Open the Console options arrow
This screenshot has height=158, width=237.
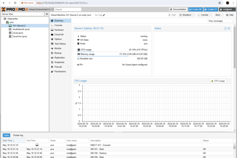211,15
